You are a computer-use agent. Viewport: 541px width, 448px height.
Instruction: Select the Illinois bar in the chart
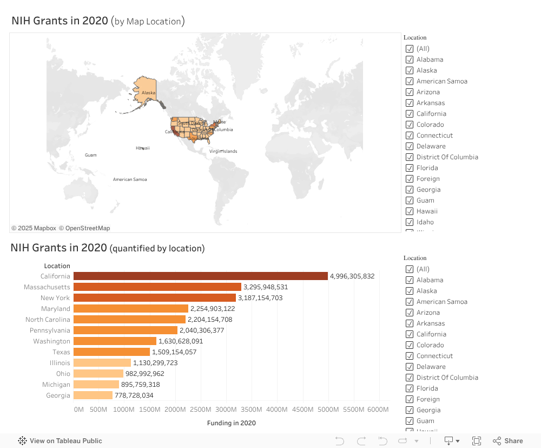[x=102, y=363]
